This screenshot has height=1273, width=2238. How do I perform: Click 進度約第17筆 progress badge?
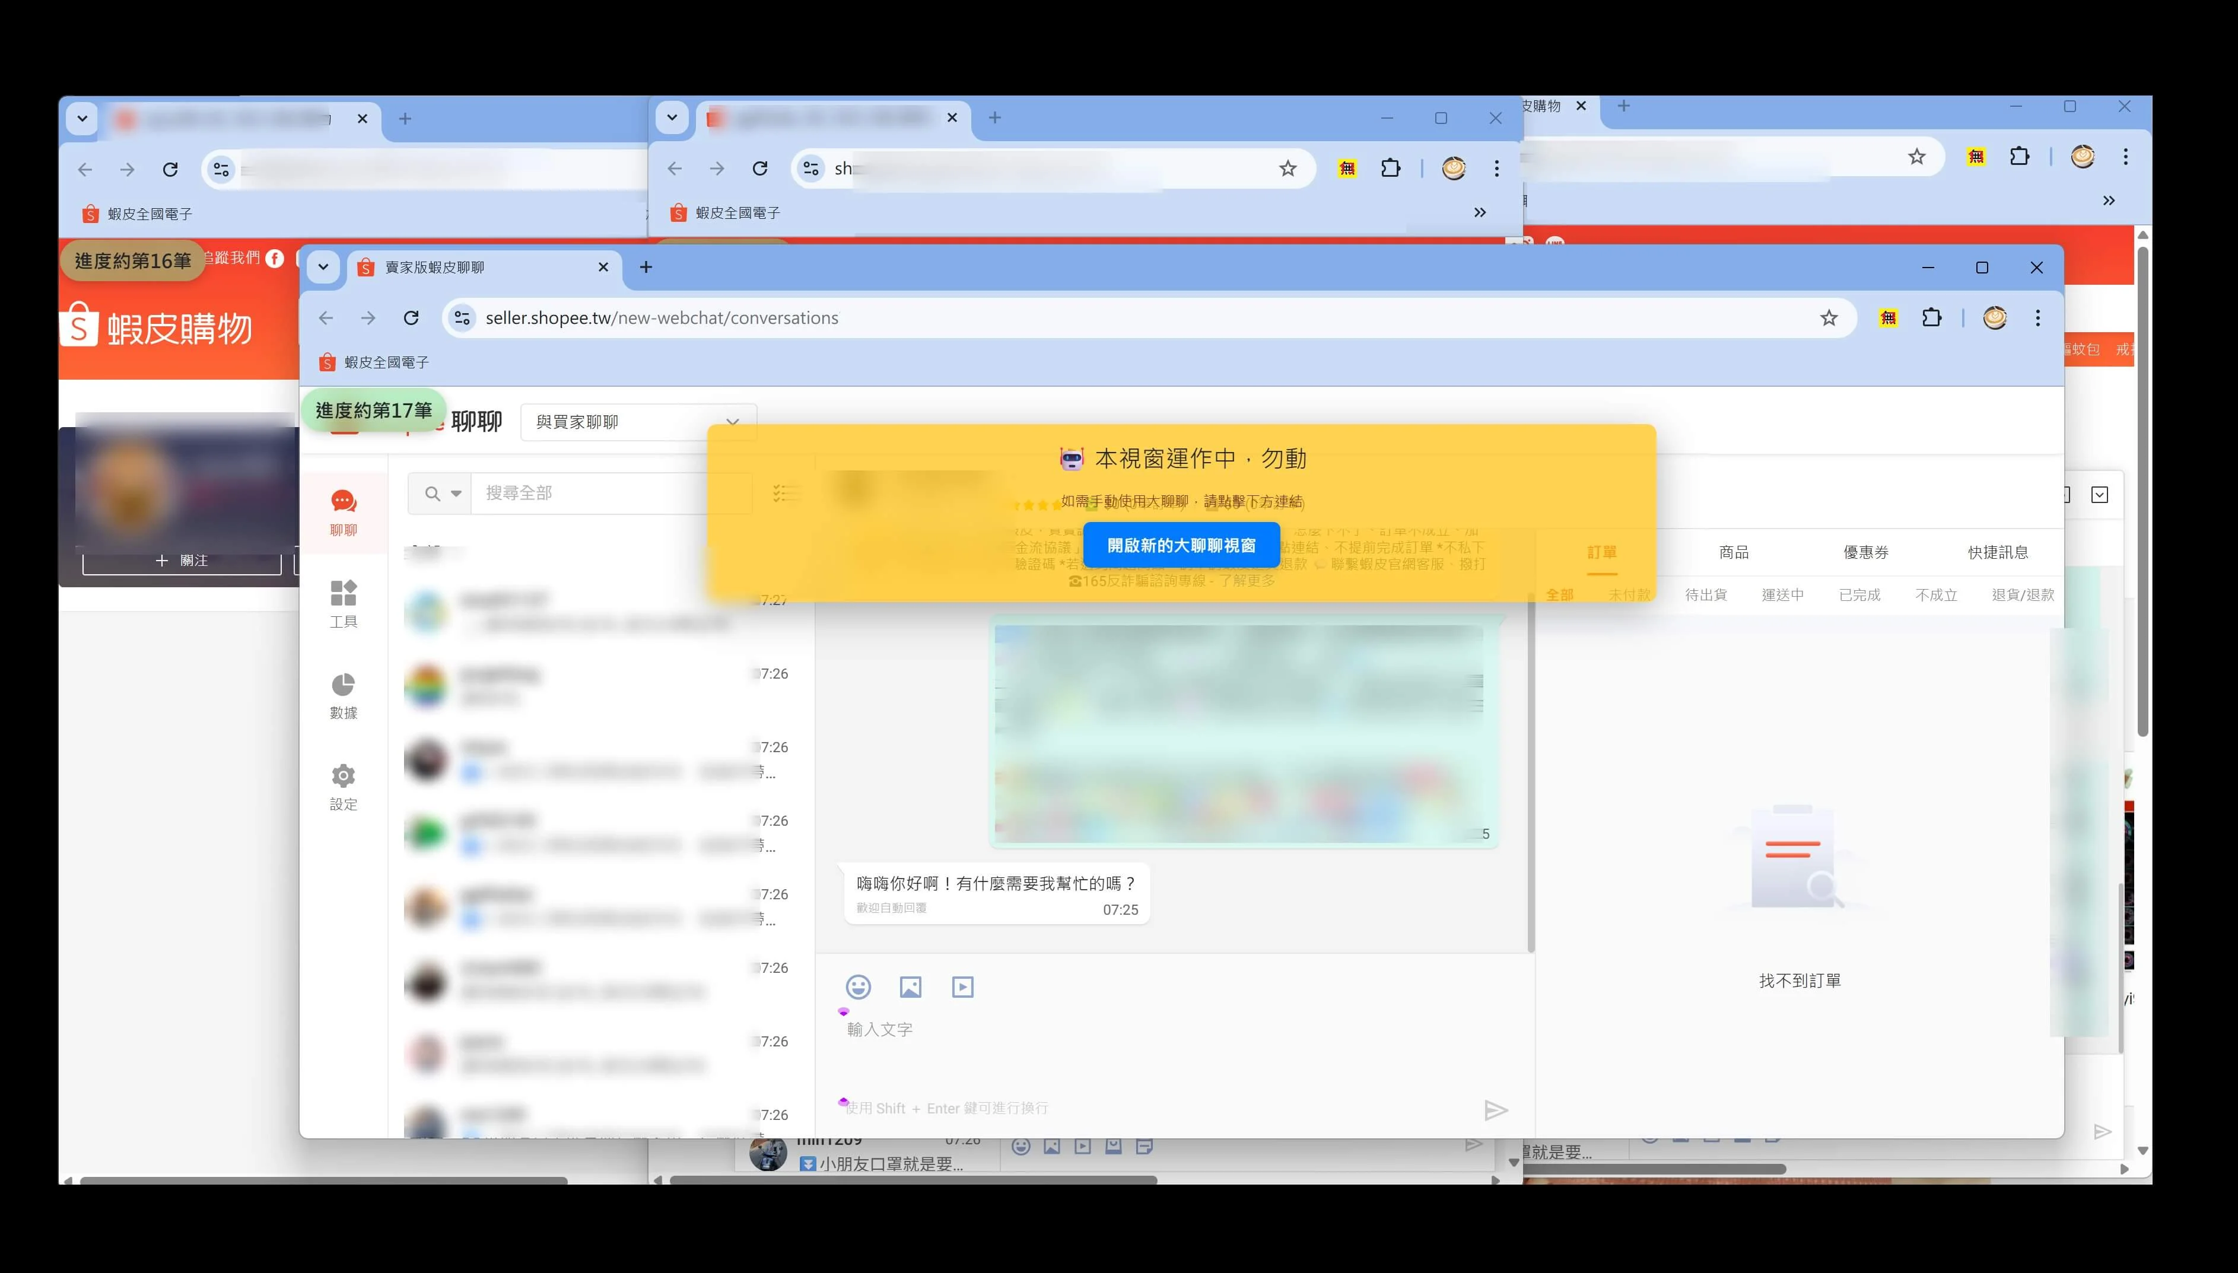click(373, 411)
